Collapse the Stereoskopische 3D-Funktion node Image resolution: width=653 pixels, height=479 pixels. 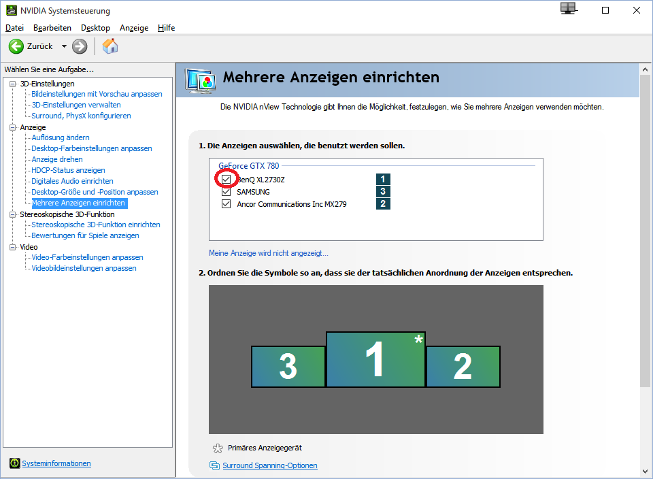coord(12,214)
